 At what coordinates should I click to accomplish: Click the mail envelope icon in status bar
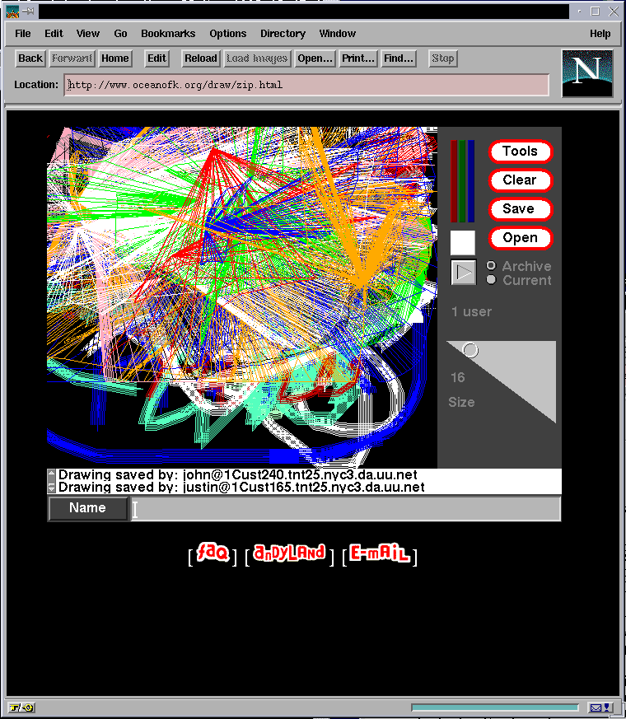tap(596, 707)
